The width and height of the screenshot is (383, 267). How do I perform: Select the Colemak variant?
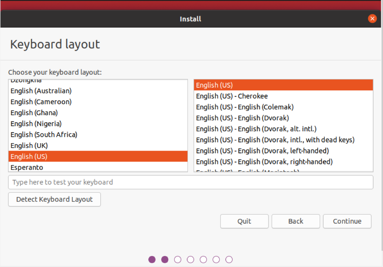coord(245,107)
